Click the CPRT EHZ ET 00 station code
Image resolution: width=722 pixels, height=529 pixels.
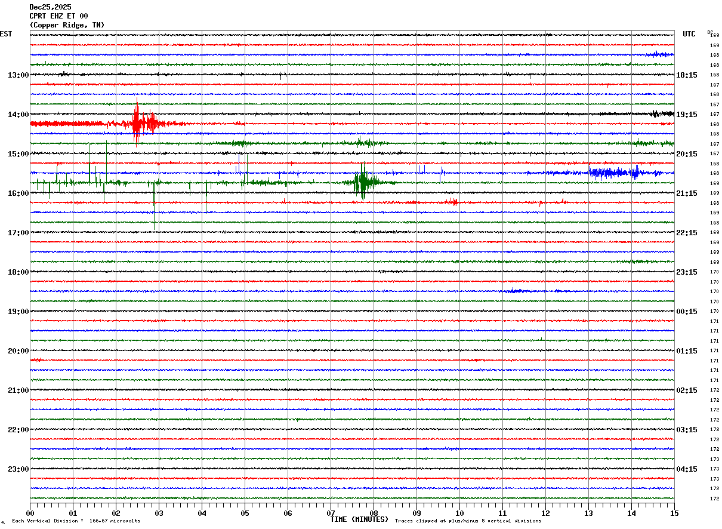(x=58, y=16)
